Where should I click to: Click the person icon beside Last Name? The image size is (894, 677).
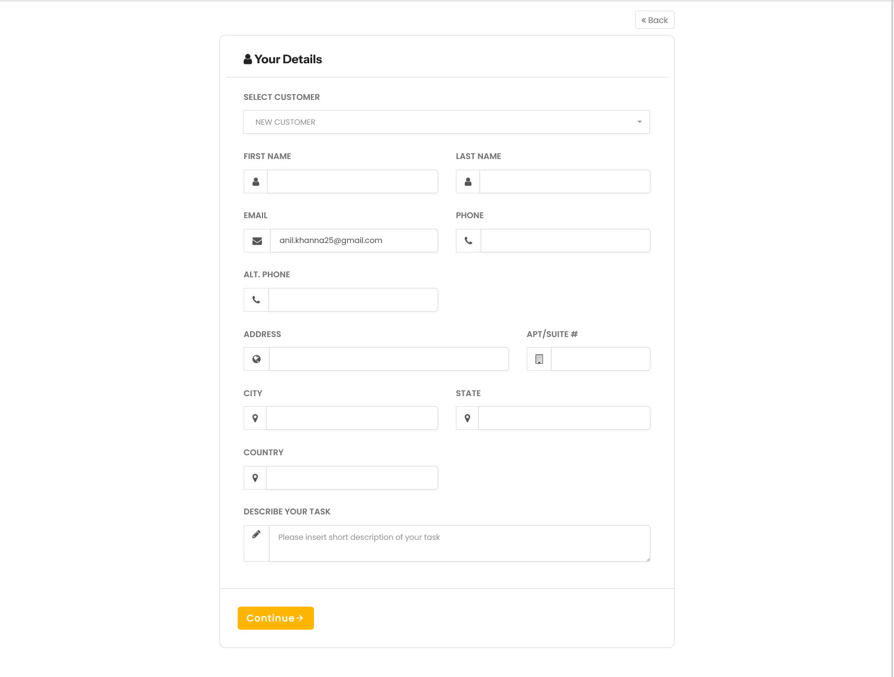tap(468, 182)
